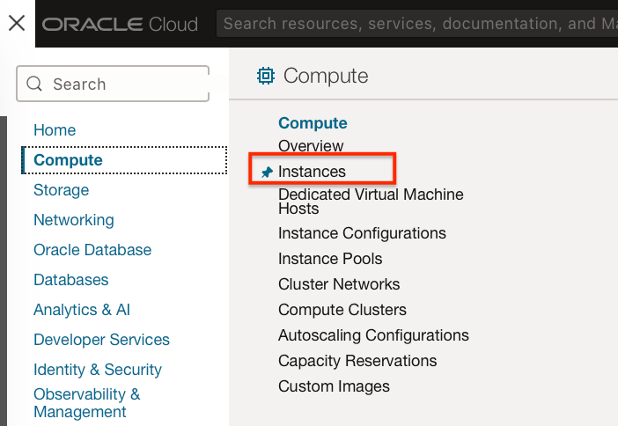The image size is (618, 426).
Task: Focus the navigation menu Search field
Action: [x=113, y=84]
